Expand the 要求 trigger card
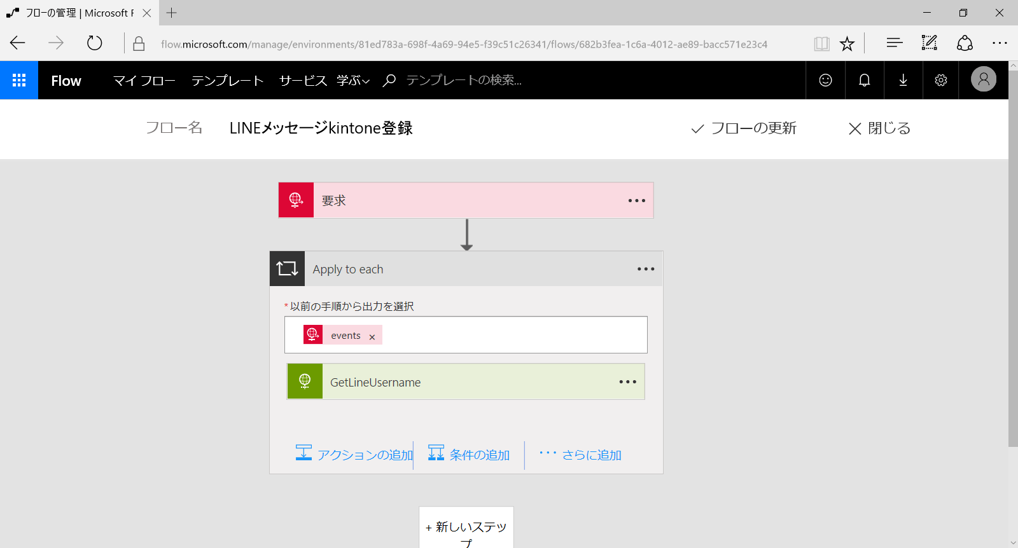This screenshot has height=548, width=1018. (x=466, y=200)
